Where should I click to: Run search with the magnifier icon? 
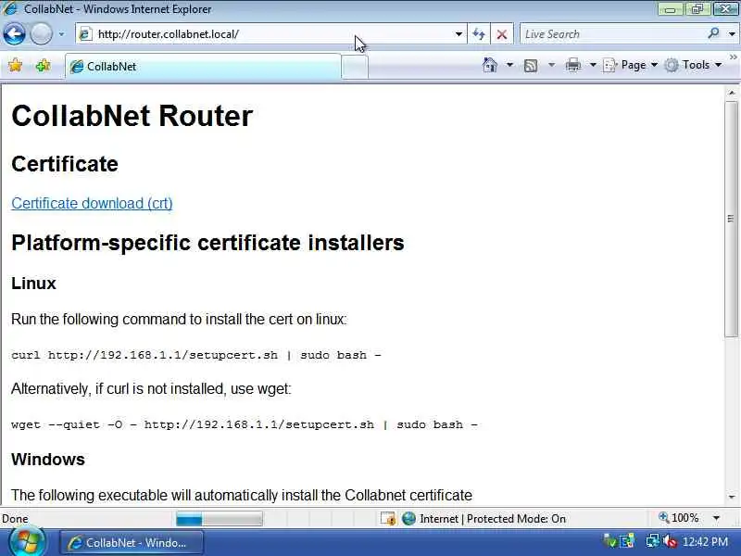point(713,33)
